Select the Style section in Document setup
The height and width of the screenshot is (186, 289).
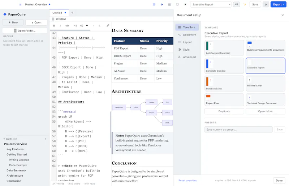click(x=187, y=50)
